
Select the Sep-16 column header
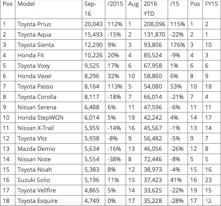(x=90, y=9)
